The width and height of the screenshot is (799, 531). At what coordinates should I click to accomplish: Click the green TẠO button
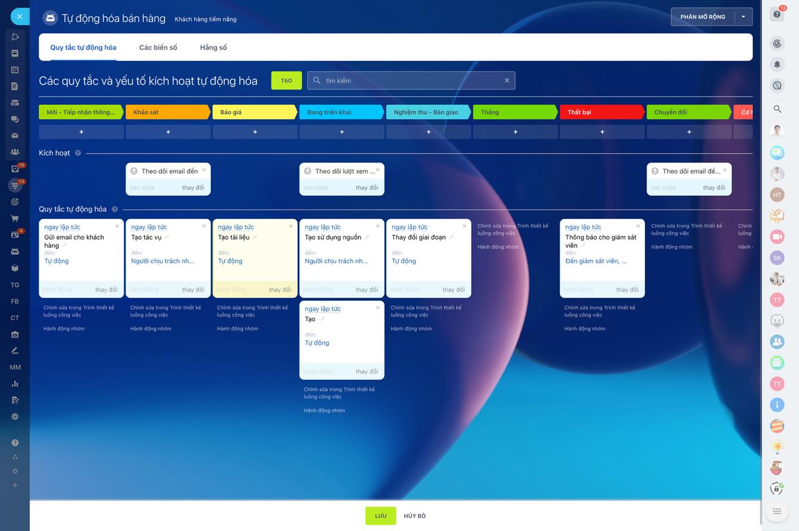pos(286,80)
